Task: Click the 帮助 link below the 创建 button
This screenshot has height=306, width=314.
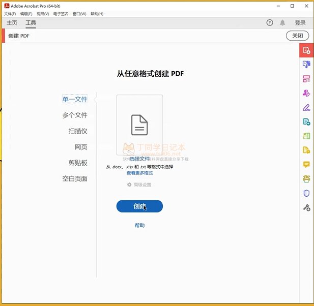Action: point(139,225)
